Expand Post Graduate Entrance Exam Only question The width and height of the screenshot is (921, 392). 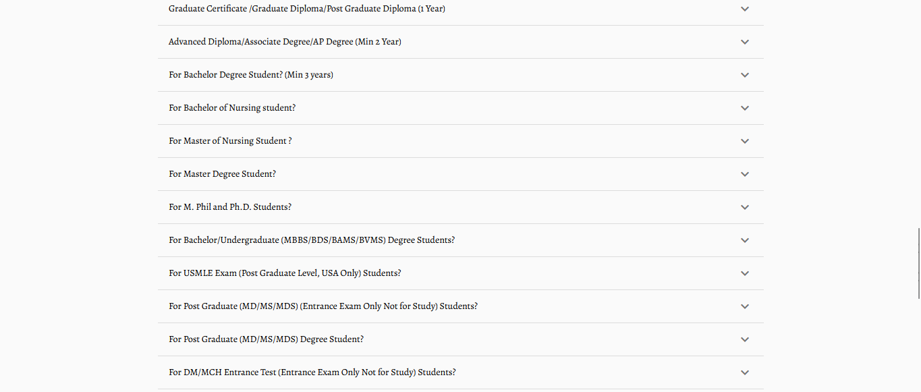(x=745, y=306)
